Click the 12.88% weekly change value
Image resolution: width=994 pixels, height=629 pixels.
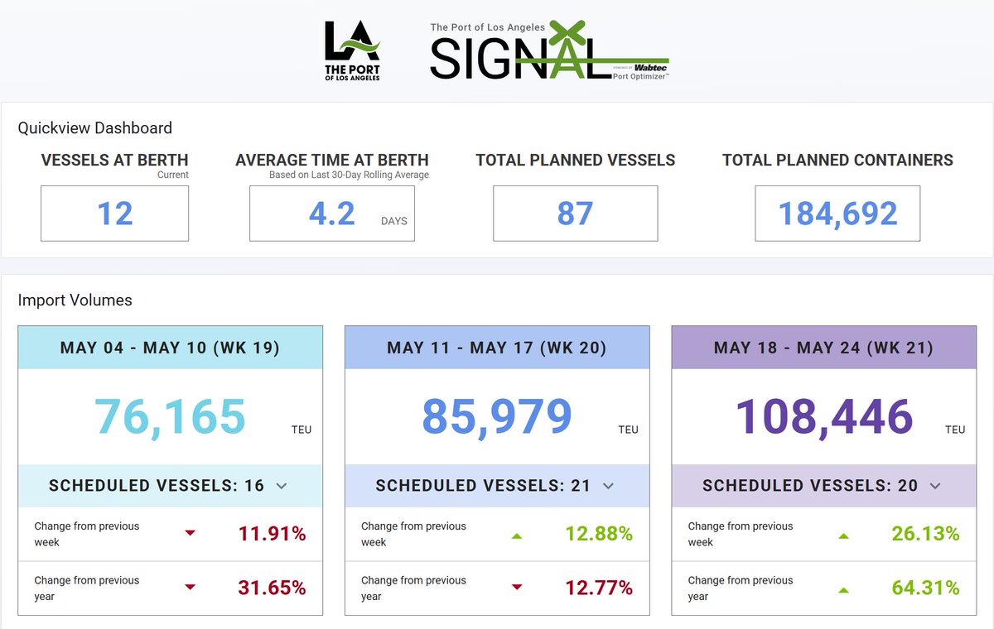[599, 534]
